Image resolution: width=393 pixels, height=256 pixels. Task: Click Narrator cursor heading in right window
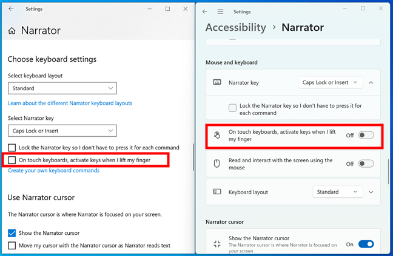click(x=224, y=222)
